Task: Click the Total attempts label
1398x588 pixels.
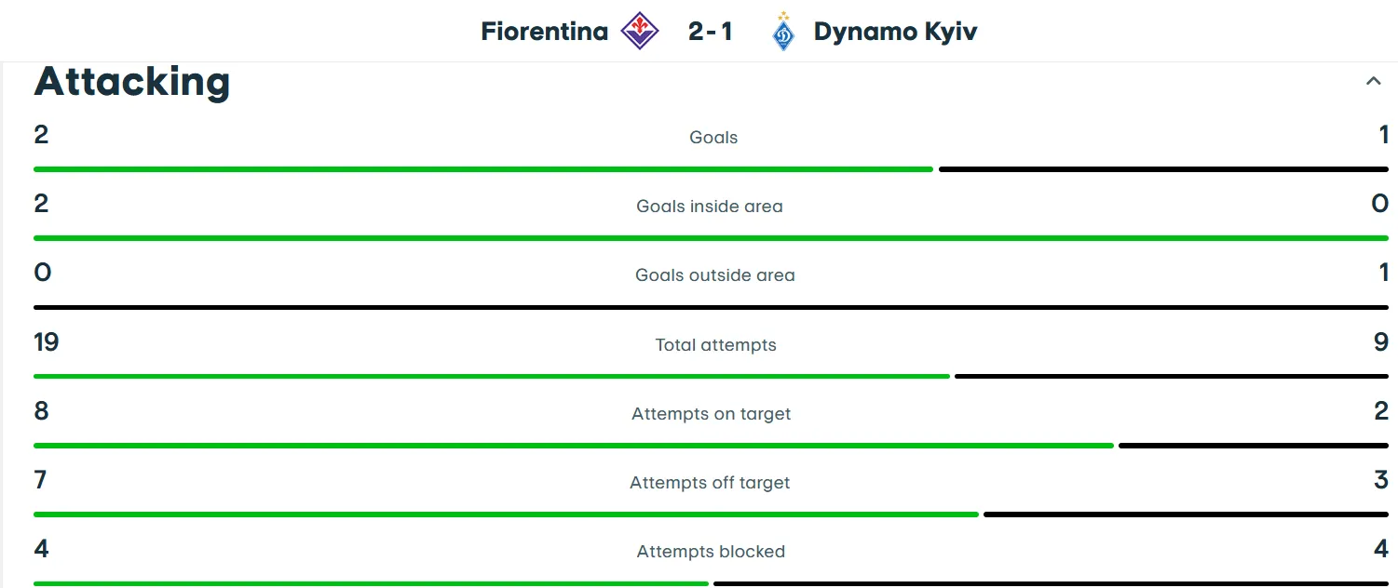Action: point(715,345)
